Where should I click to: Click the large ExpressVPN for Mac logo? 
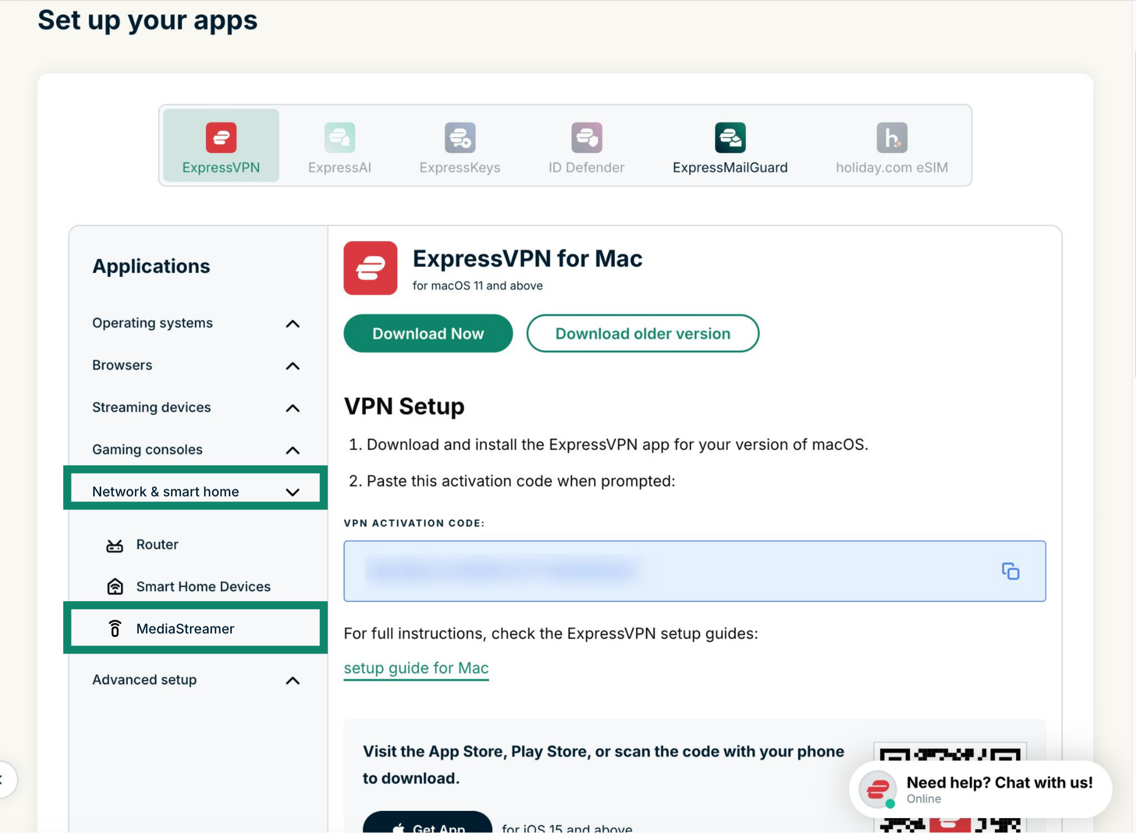pyautogui.click(x=370, y=268)
